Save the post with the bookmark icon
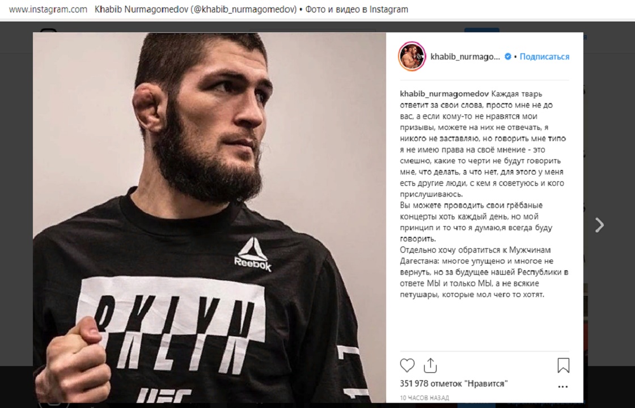This screenshot has height=408, width=635. [564, 365]
